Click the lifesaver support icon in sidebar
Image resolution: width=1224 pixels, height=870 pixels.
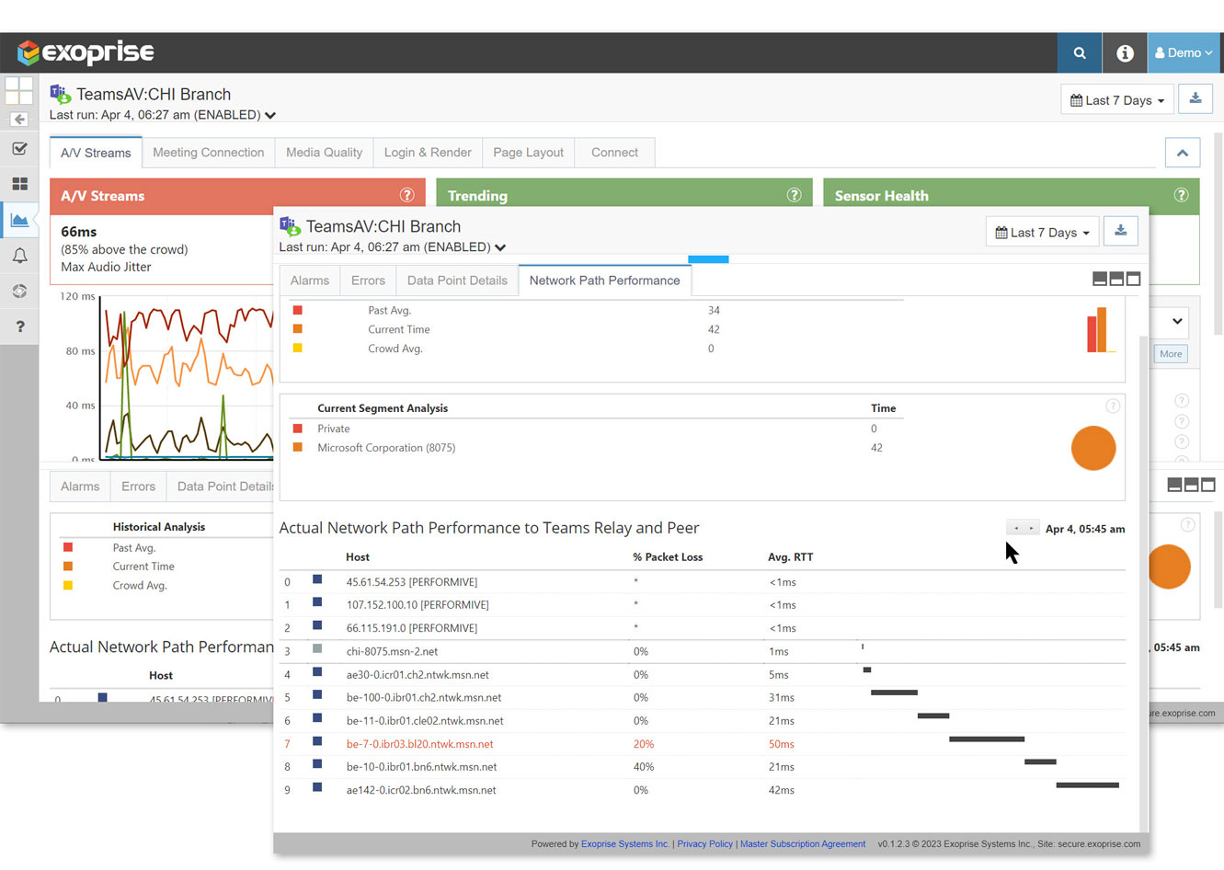click(19, 291)
